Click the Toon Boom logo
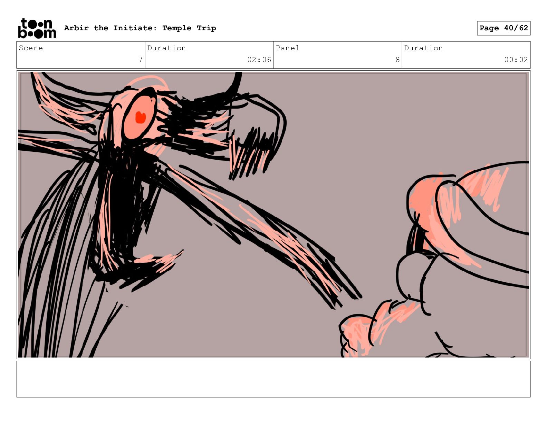Viewport: 547px width, 422px height. pyautogui.click(x=37, y=28)
